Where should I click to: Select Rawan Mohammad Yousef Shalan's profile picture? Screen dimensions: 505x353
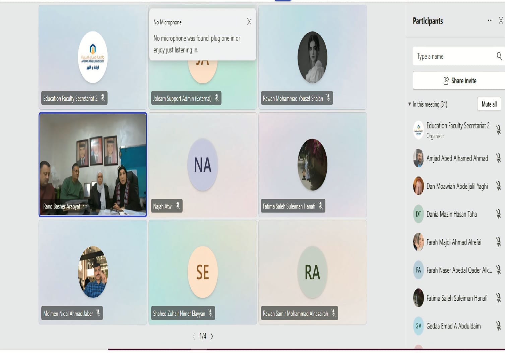(312, 57)
